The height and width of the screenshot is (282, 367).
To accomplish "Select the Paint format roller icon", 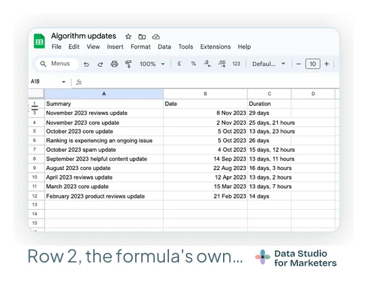I will [128, 64].
